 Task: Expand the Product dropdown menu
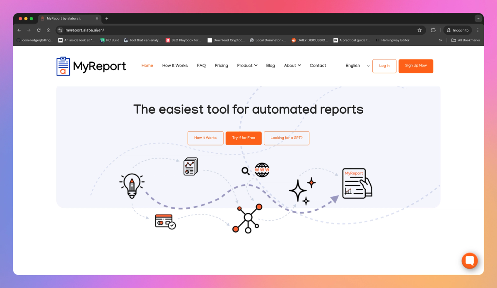coord(247,66)
